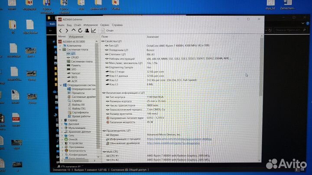This screenshot has height=175, width=312.
Task: Select the AIDA64 v6.50.5800 root tree node
Action: coord(72,41)
